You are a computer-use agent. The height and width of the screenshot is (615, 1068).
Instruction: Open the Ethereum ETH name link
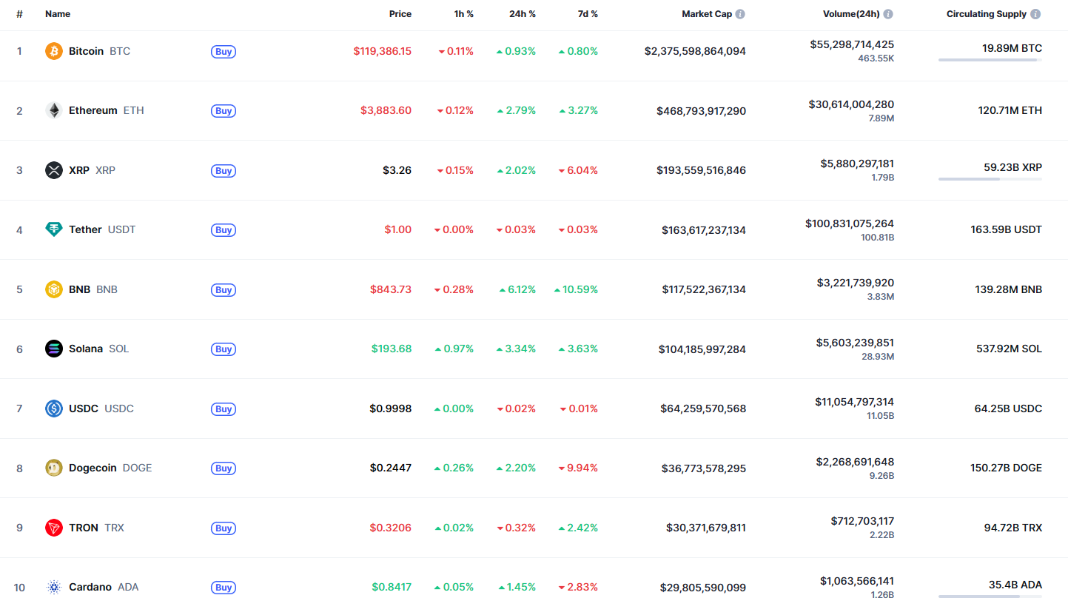coord(107,110)
